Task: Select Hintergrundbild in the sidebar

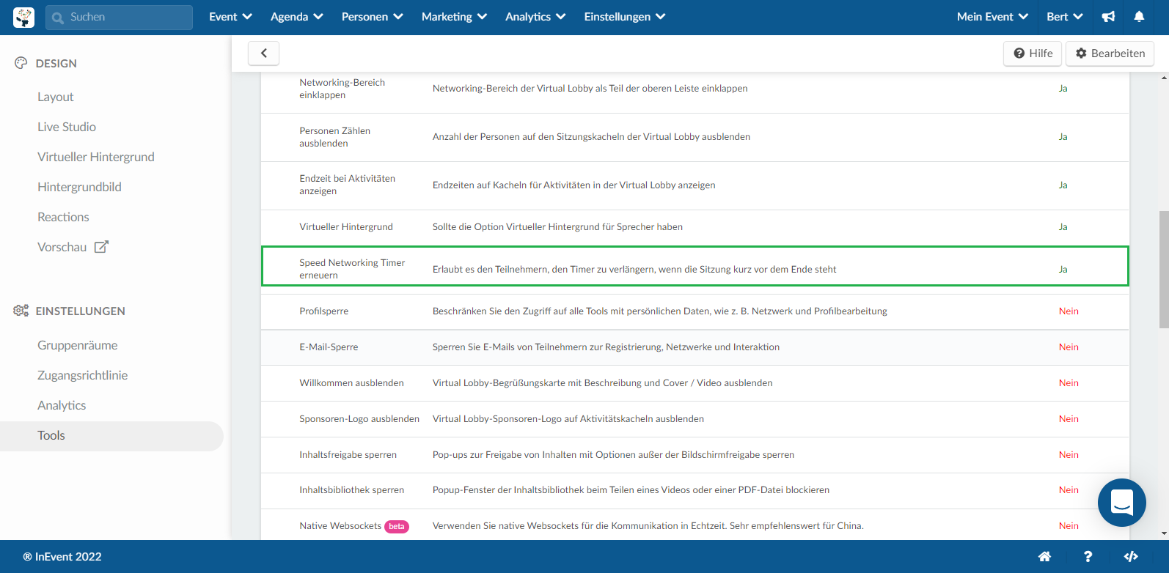Action: (79, 187)
